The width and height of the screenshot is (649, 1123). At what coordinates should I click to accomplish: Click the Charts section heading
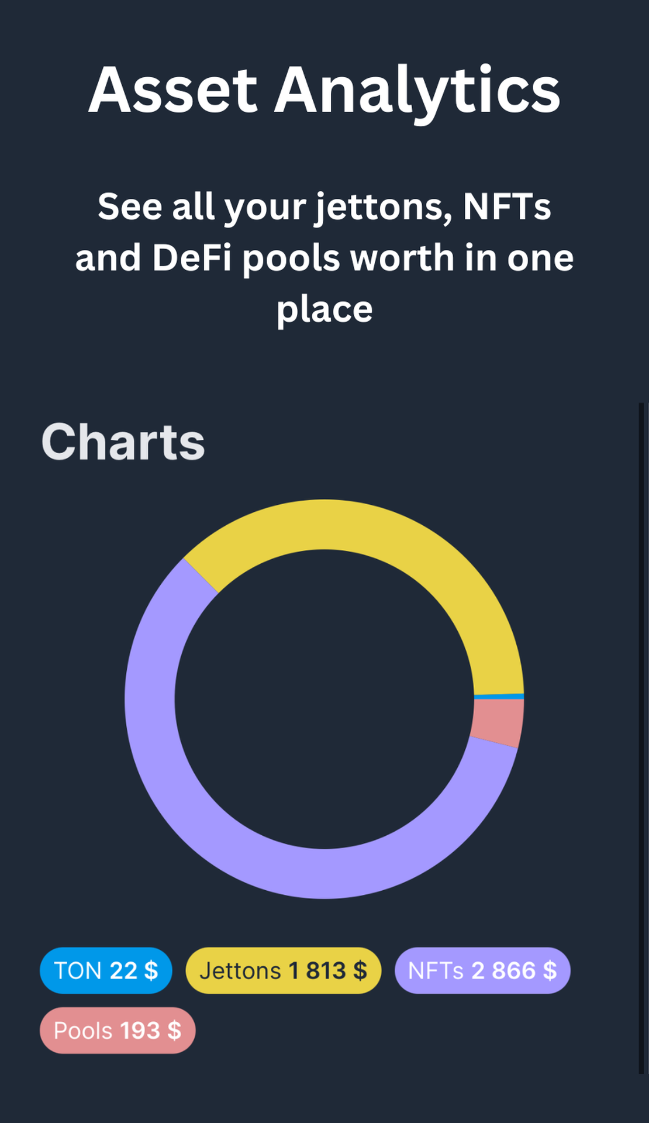(123, 442)
